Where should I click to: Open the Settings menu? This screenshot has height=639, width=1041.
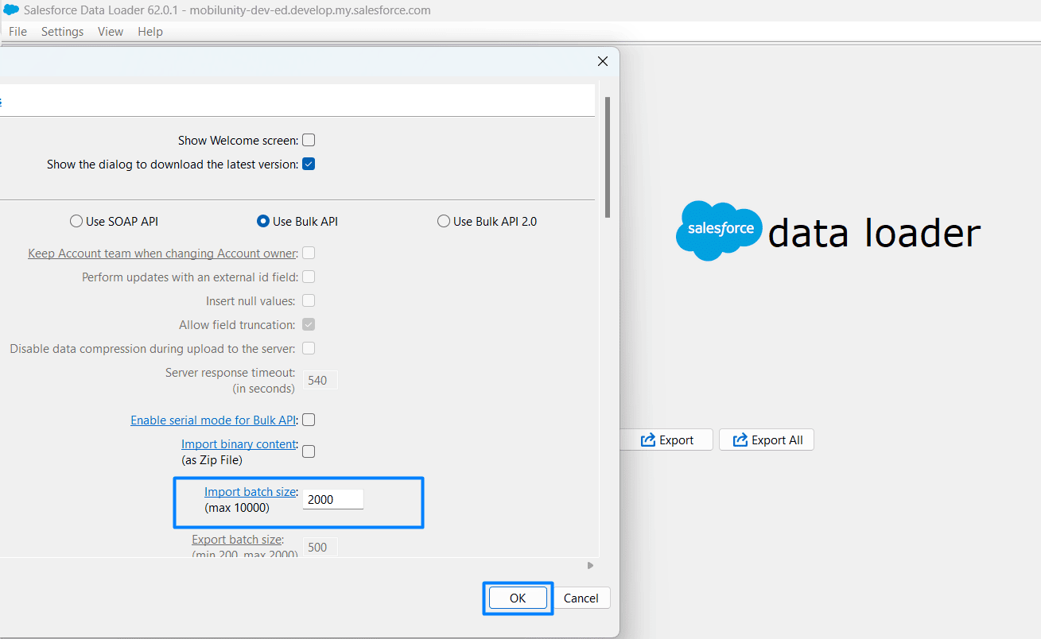62,32
